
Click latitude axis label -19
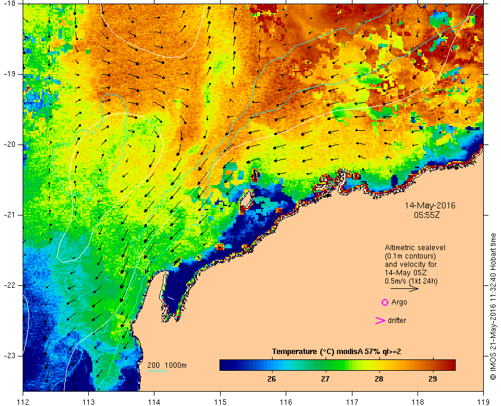[9, 74]
